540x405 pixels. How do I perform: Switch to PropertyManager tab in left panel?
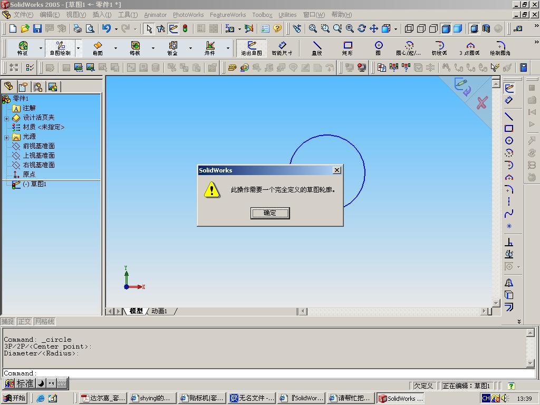pyautogui.click(x=23, y=87)
